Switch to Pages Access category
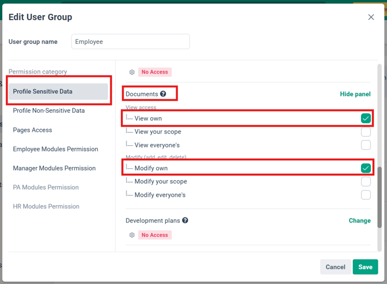Image resolution: width=387 pixels, height=284 pixels. (x=32, y=130)
